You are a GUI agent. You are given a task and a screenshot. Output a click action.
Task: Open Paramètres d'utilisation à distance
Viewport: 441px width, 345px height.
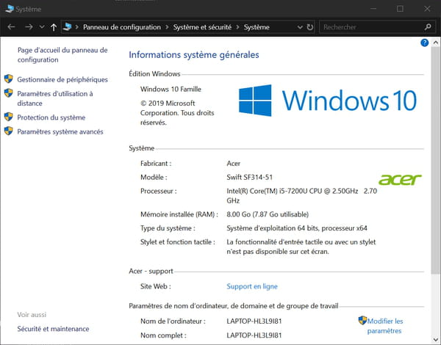tap(55, 98)
